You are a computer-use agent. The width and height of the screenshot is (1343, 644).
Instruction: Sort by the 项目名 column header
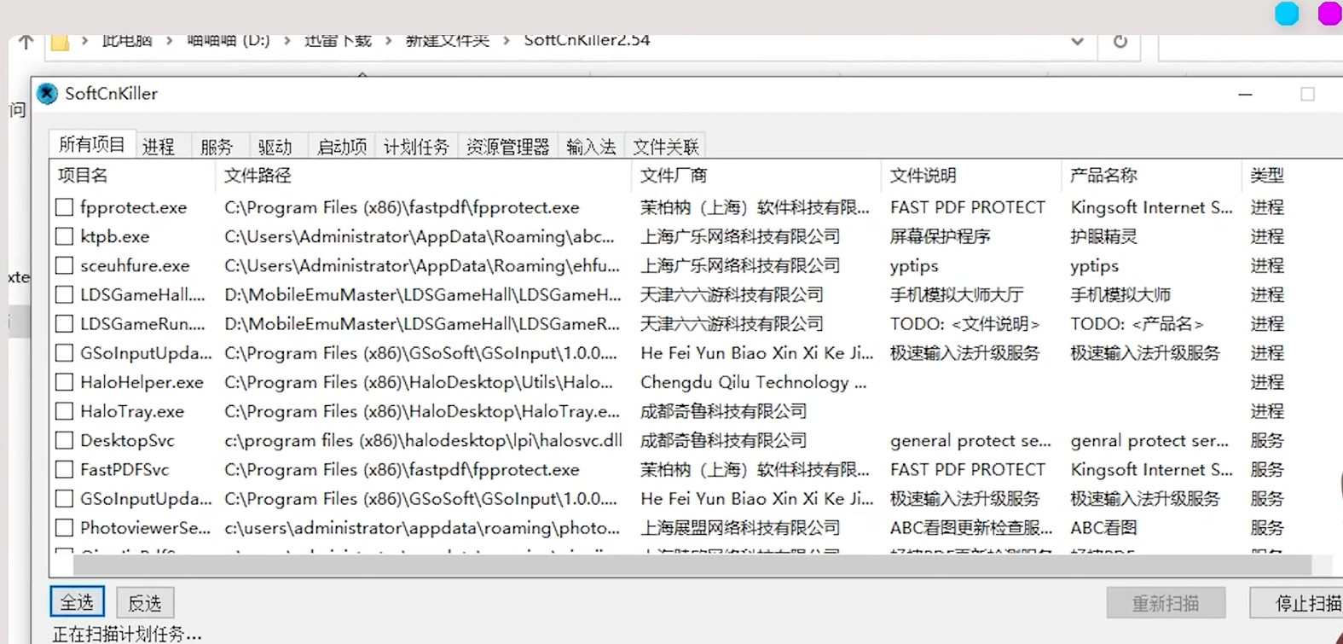[x=132, y=175]
